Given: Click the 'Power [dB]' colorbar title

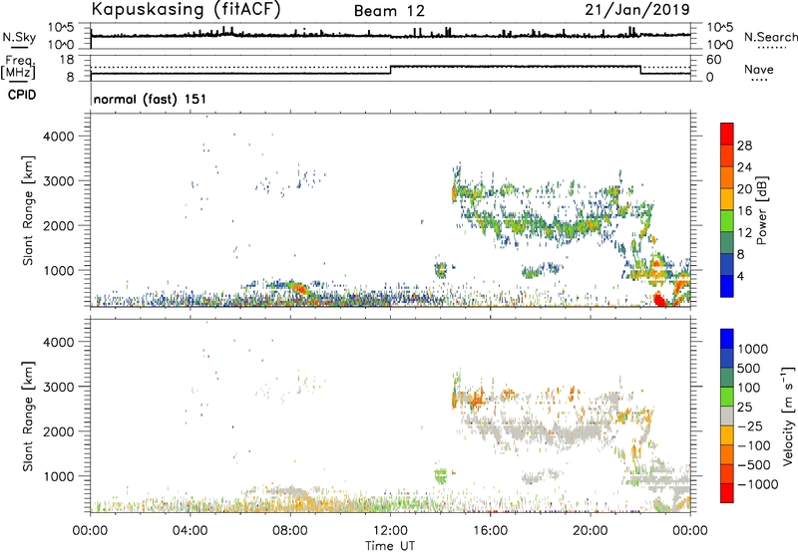Looking at the screenshot, I should click(762, 210).
